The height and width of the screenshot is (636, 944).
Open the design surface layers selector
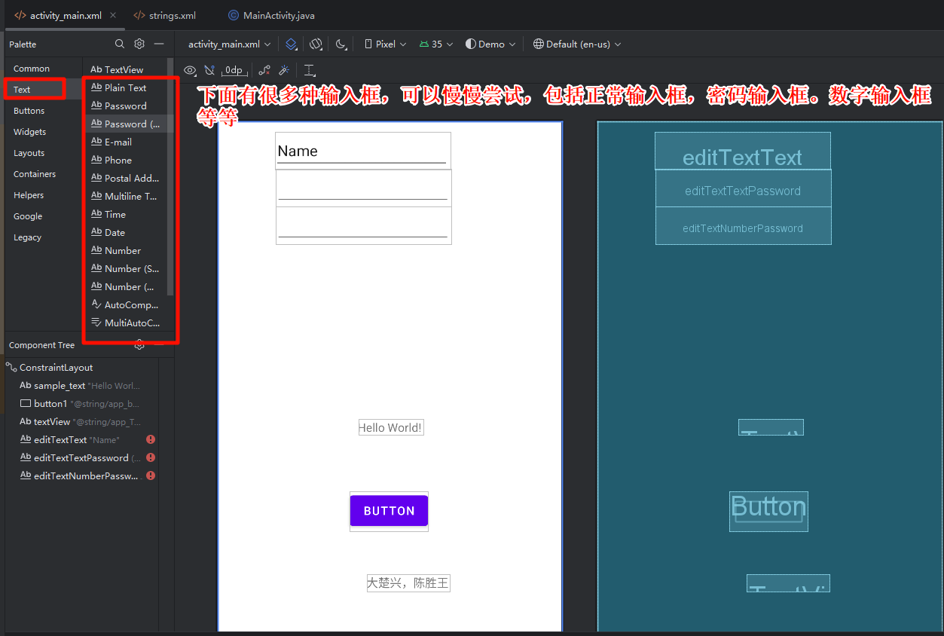(x=292, y=44)
